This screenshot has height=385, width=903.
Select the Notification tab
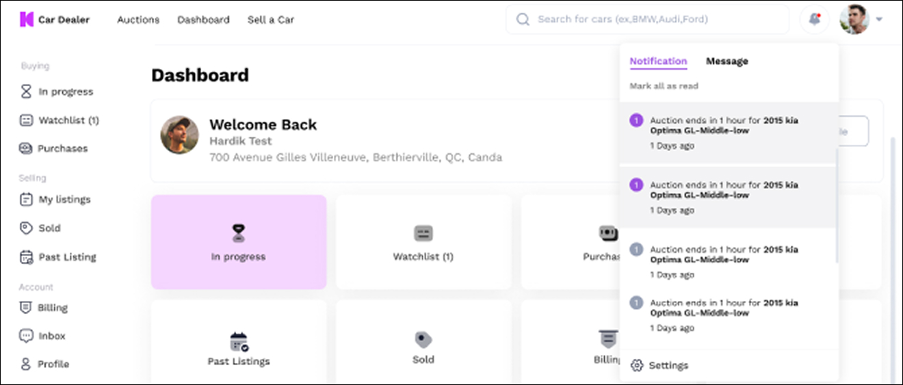(658, 61)
